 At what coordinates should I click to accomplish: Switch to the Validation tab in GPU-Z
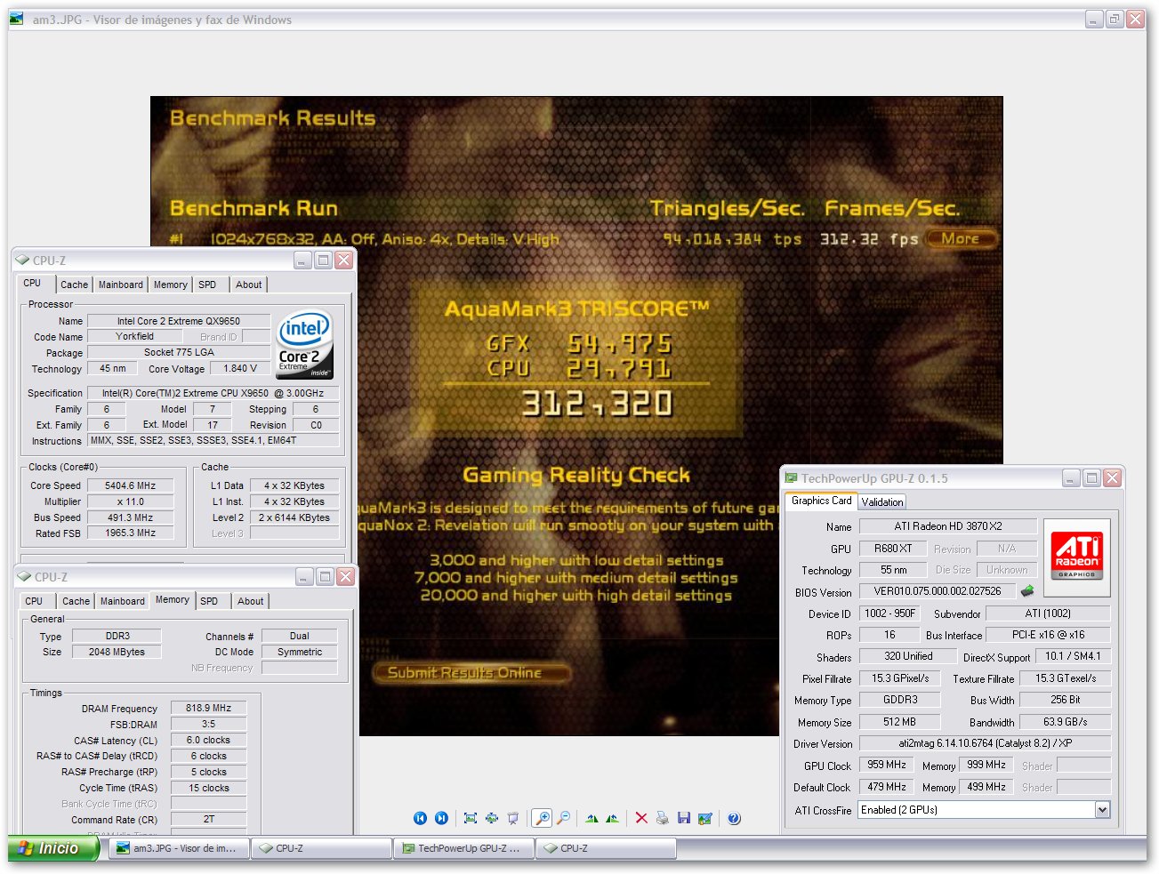882,502
